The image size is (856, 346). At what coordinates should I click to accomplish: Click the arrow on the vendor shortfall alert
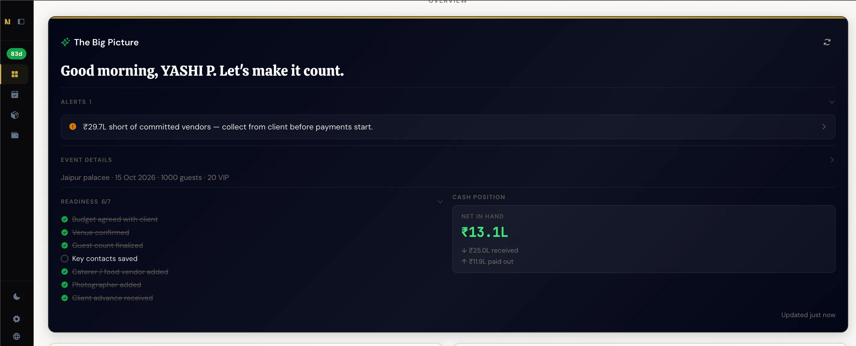824,127
